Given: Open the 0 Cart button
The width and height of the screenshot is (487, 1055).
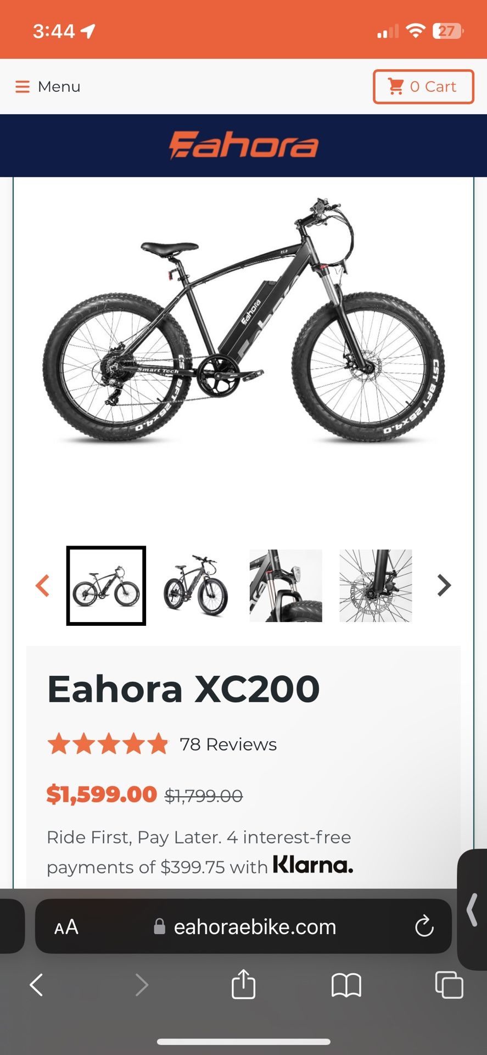Looking at the screenshot, I should [x=423, y=87].
